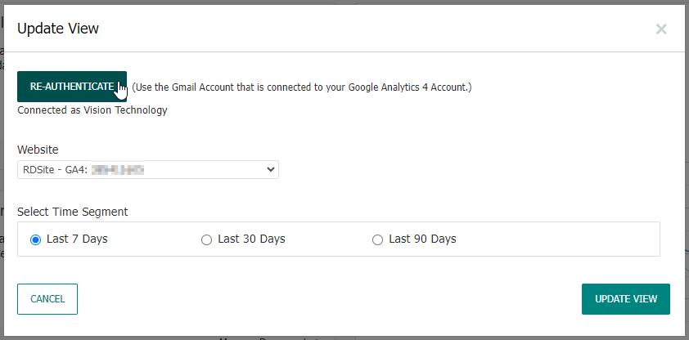Click the Last 90 Days label text
The image size is (689, 340).
point(422,239)
